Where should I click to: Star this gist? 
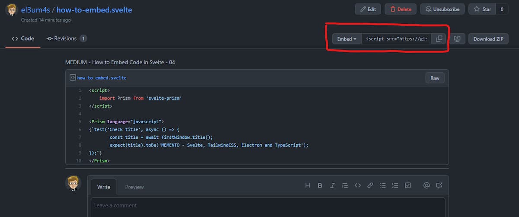(x=482, y=9)
